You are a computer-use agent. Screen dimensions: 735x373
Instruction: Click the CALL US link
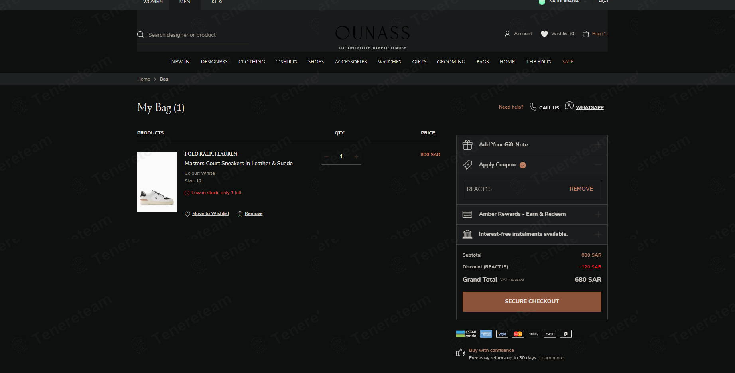549,108
